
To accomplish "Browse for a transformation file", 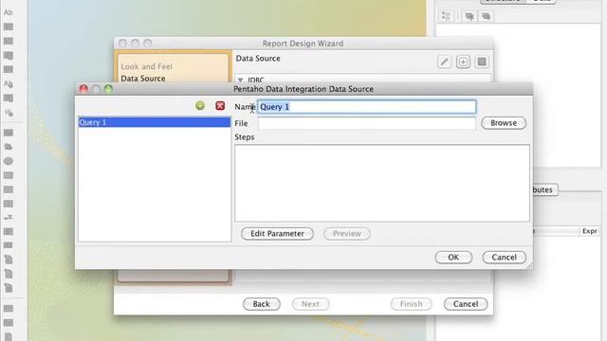I will (x=504, y=123).
